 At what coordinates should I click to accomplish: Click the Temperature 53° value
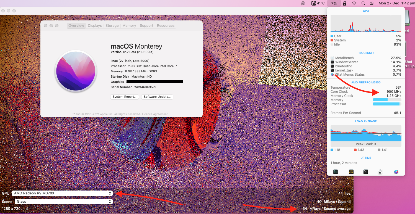398,88
